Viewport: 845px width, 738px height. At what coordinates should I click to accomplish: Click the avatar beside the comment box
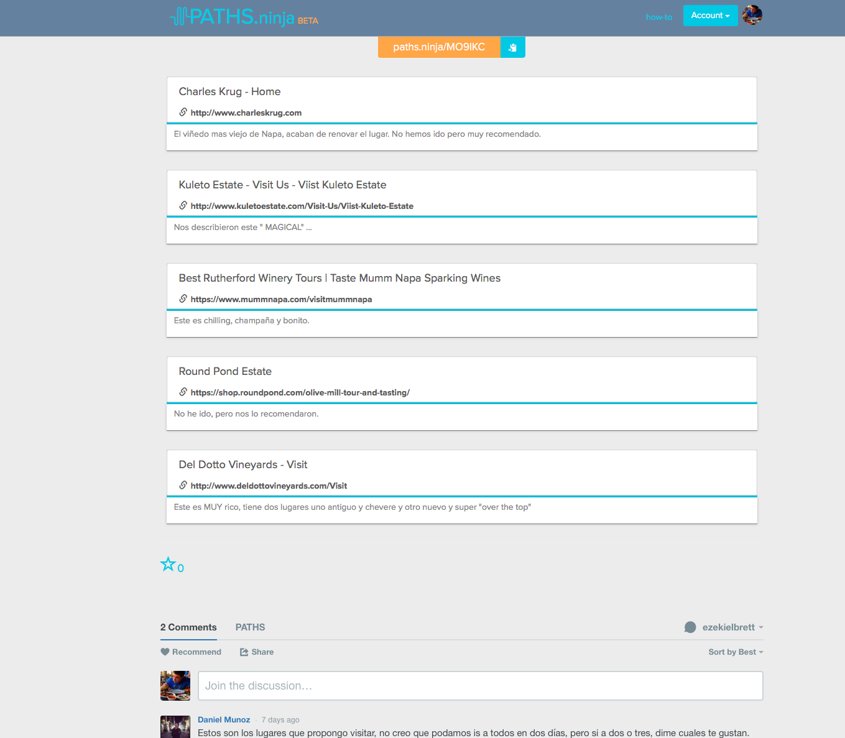pyautogui.click(x=175, y=686)
